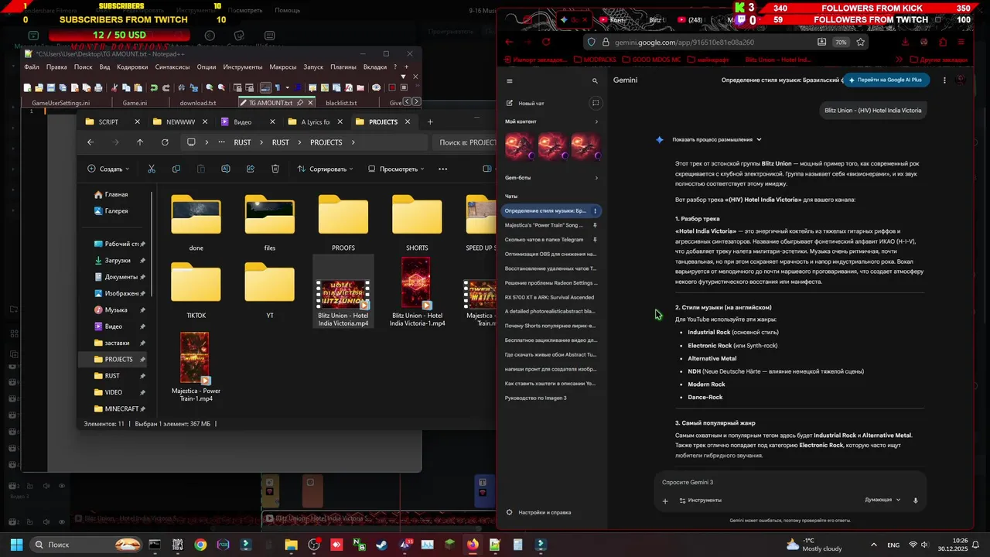This screenshot has height=557, width=990.
Task: Click Find binoculars icon in Notepad++
Action: coord(182,87)
